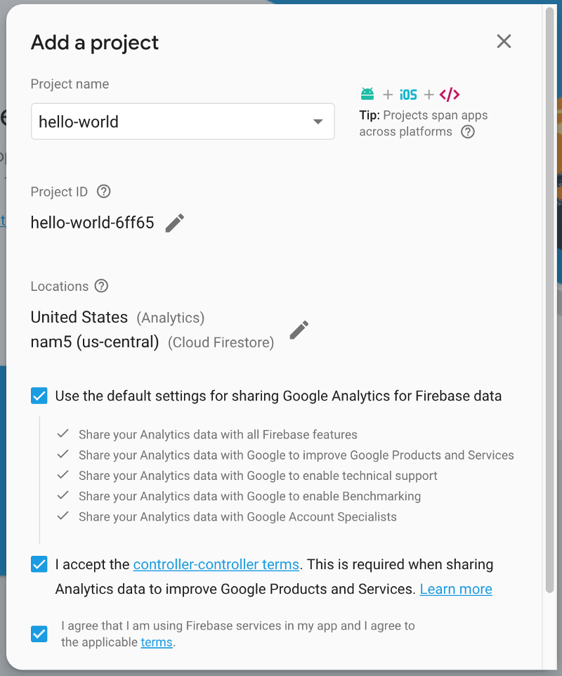The width and height of the screenshot is (562, 676).
Task: Click the iOS platform icon
Action: pos(408,95)
